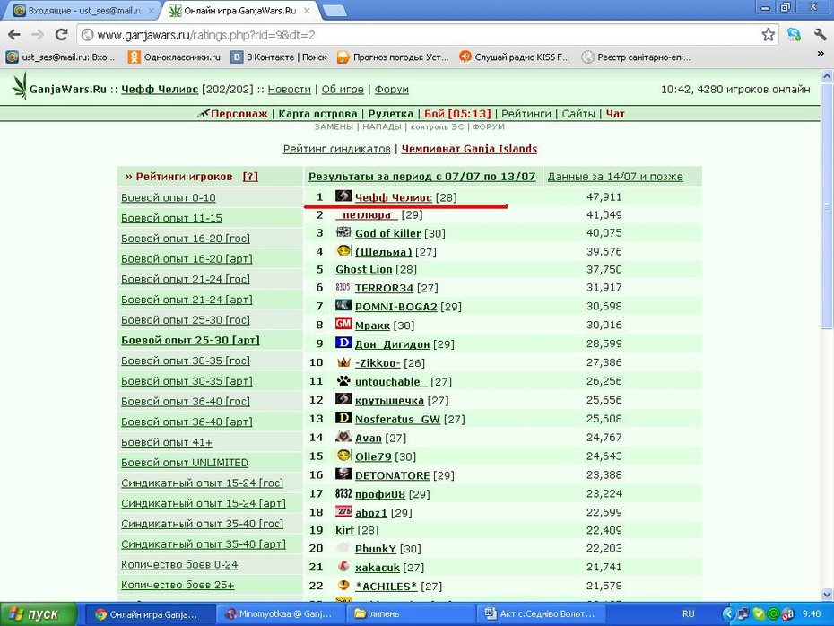This screenshot has width=834, height=626.
Task: Open the В Контакте | Поиск bookmark
Action: [x=278, y=57]
